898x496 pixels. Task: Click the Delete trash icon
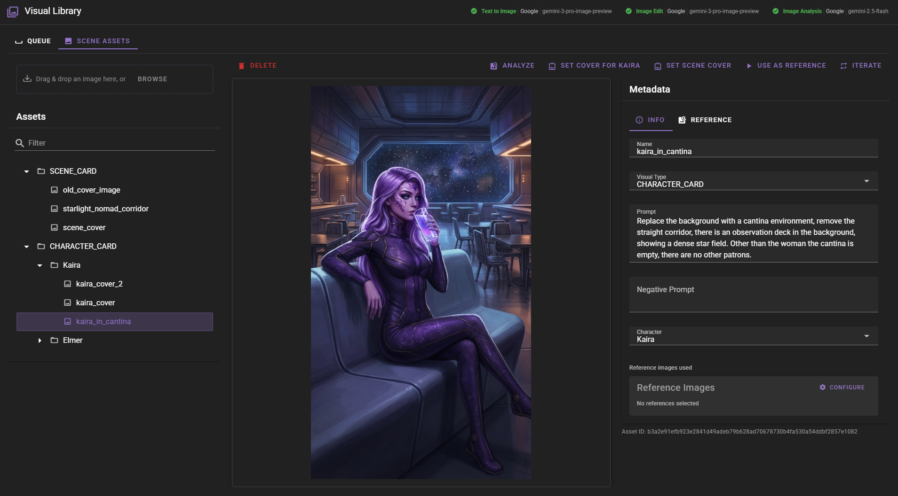pos(242,65)
